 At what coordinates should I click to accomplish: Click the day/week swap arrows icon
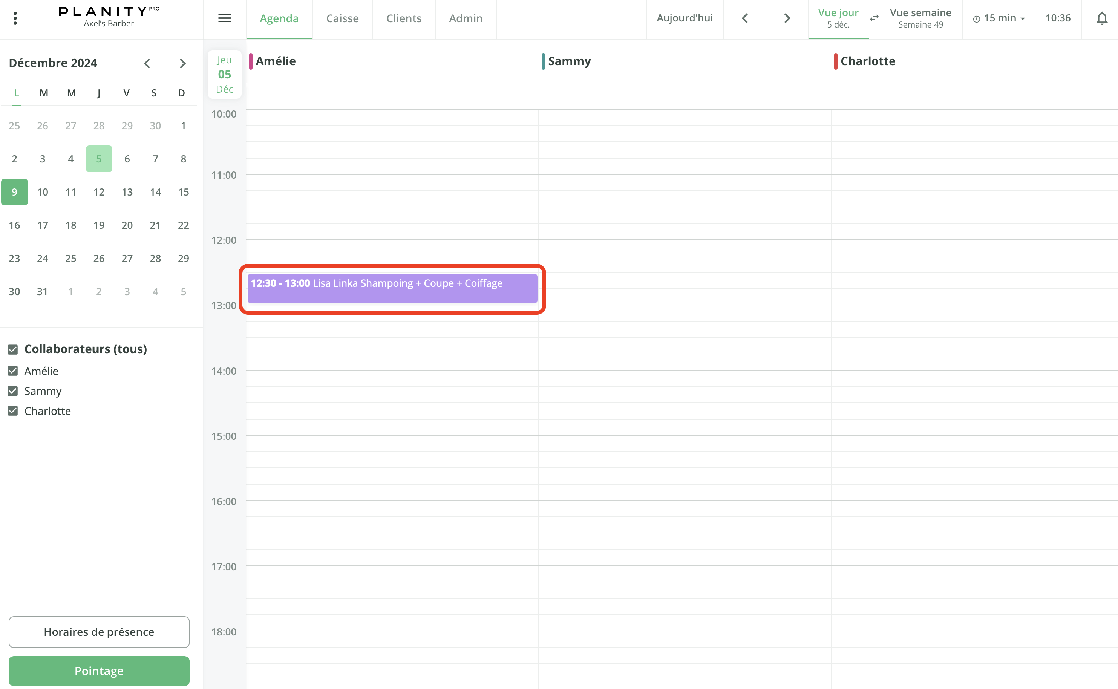pyautogui.click(x=874, y=18)
